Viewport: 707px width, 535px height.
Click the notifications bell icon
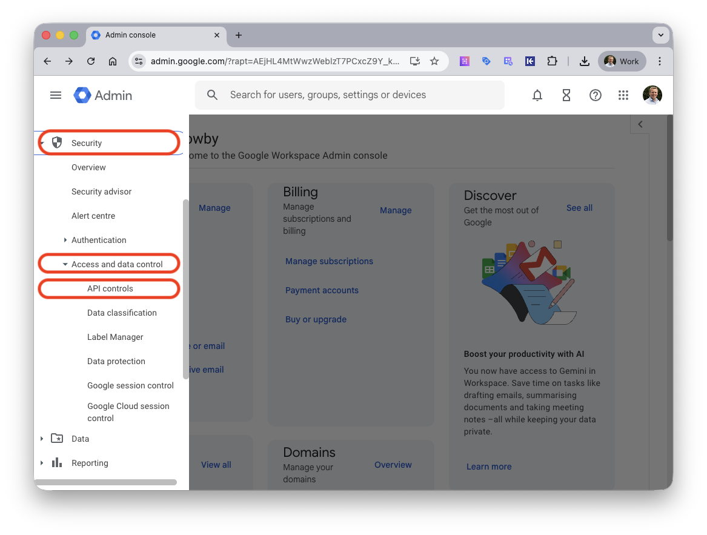[x=537, y=95]
